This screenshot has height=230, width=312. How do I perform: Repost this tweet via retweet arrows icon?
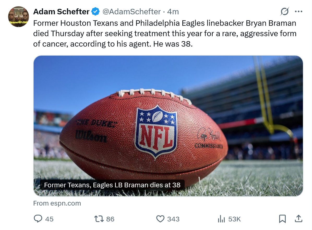[x=99, y=219]
